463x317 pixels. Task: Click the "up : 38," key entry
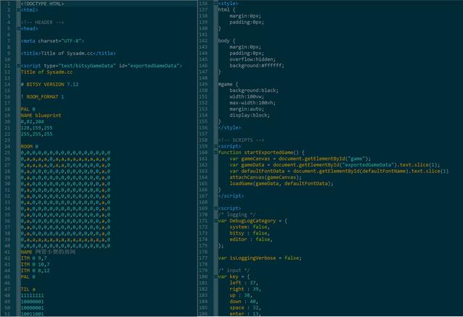tap(241, 295)
